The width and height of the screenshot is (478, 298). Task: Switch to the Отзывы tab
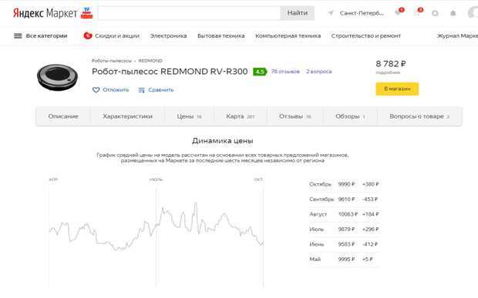(295, 116)
